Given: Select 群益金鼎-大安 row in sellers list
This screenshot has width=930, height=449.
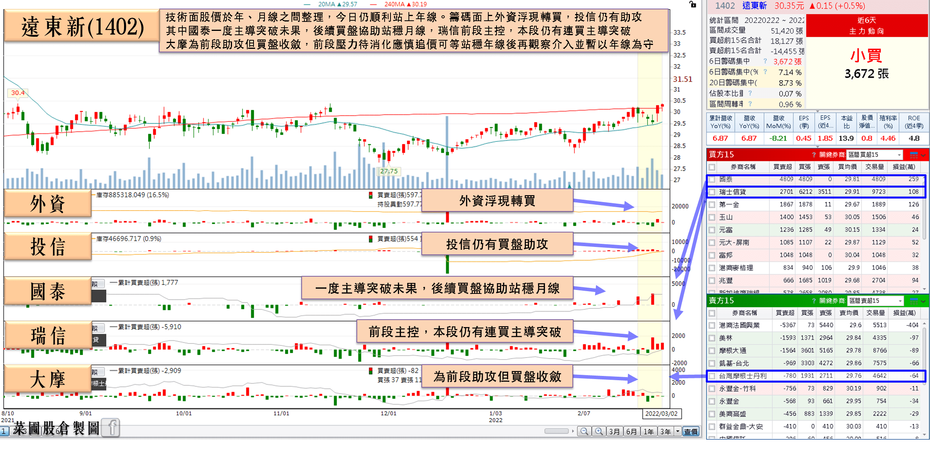Looking at the screenshot, I should [x=815, y=427].
